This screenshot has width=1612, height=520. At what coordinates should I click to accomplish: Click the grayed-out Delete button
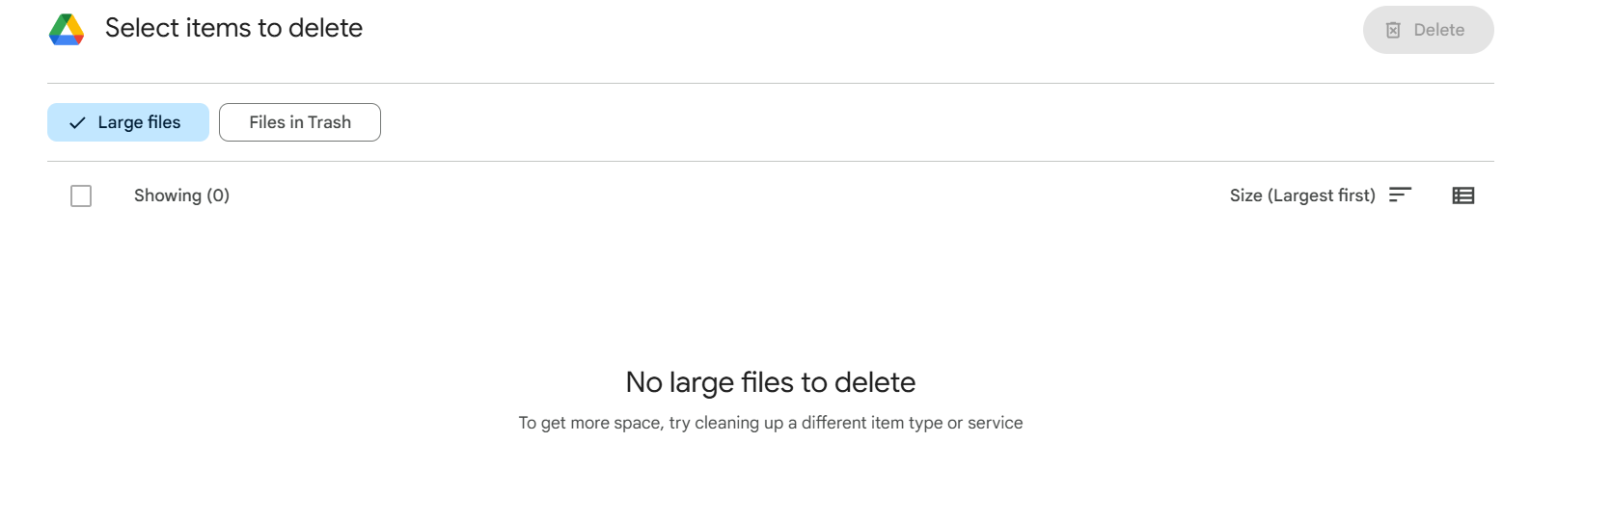(x=1428, y=30)
